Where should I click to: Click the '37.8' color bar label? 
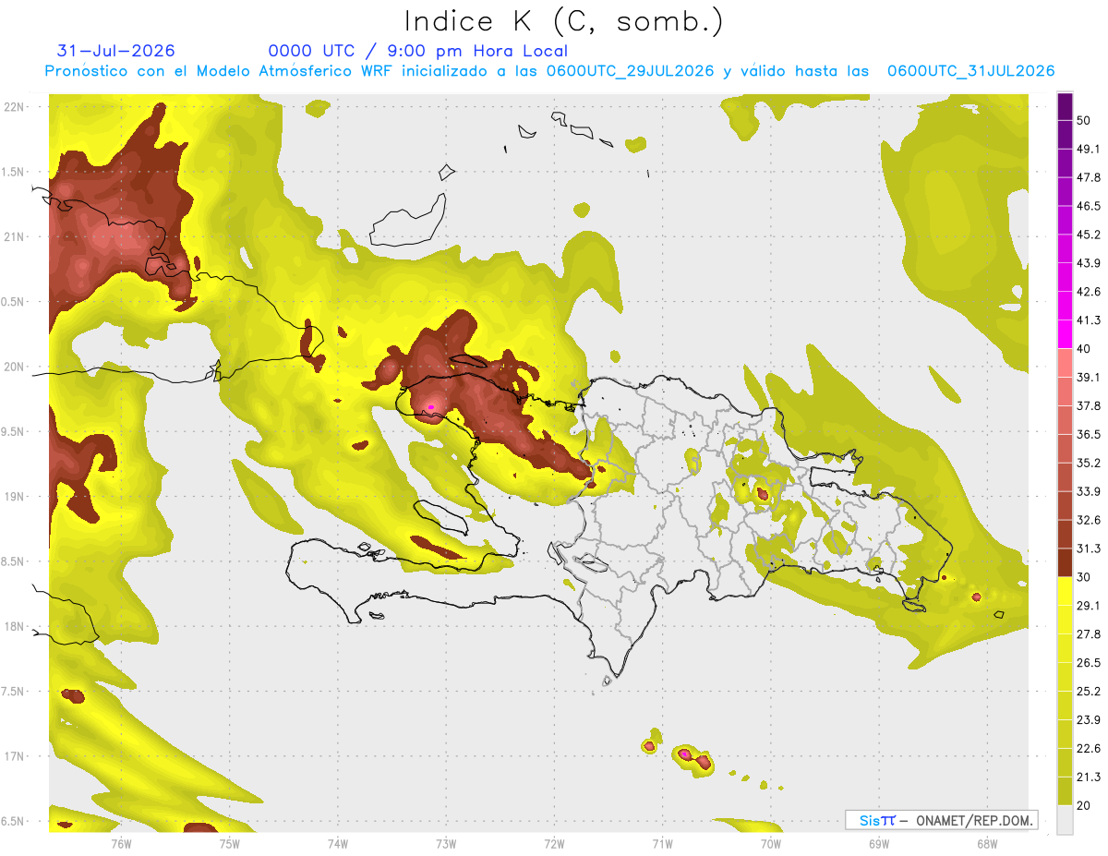click(x=1088, y=406)
